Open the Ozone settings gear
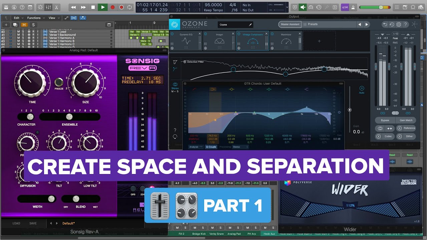Screen dimensions: 427x240 coord(399,24)
